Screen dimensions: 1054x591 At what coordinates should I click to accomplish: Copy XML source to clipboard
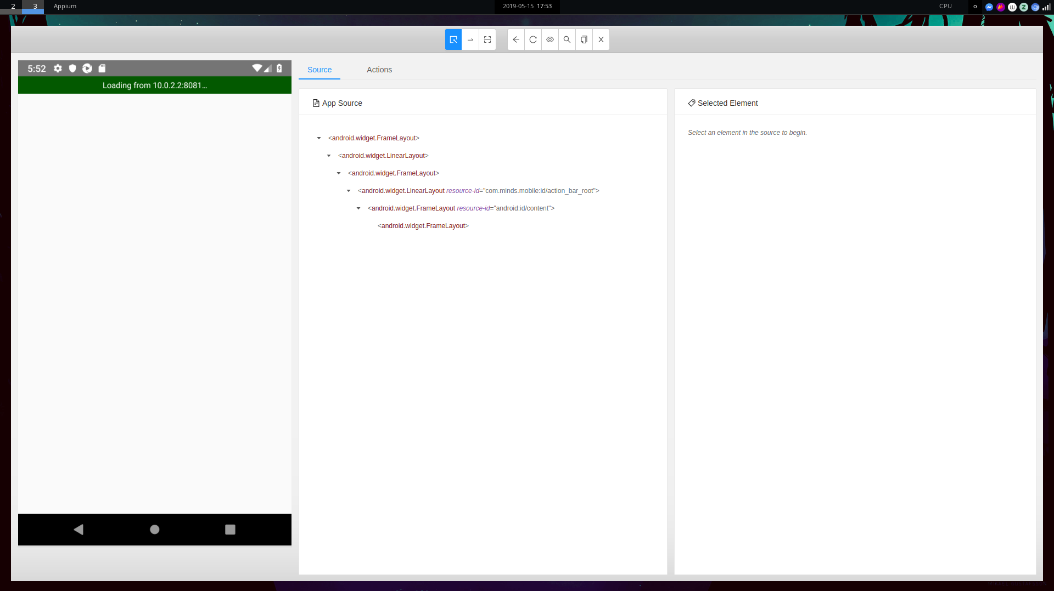click(x=584, y=39)
